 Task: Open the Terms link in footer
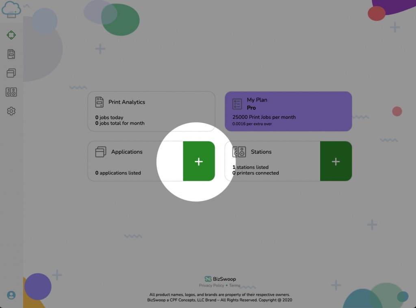tap(235, 286)
